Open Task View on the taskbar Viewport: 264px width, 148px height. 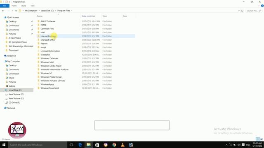pos(71,145)
